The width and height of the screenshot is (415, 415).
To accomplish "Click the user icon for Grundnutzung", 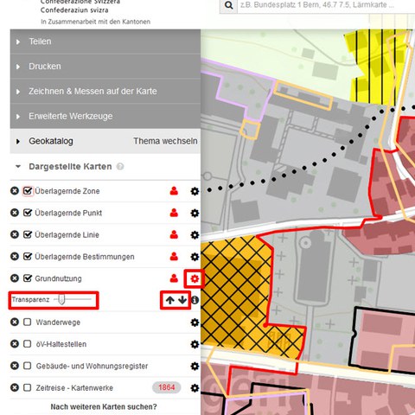I will (174, 278).
